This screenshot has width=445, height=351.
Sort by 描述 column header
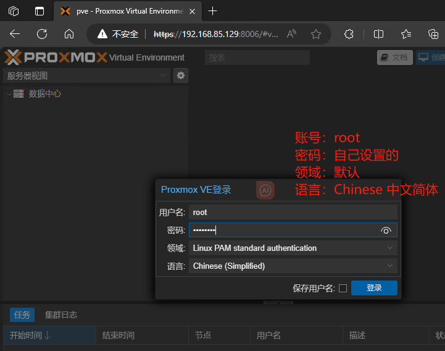coord(386,336)
